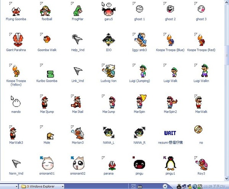Select the IDO move cursor icon

pos(108,40)
